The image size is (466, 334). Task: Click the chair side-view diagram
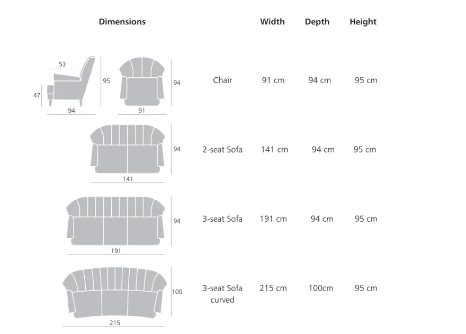(71, 81)
